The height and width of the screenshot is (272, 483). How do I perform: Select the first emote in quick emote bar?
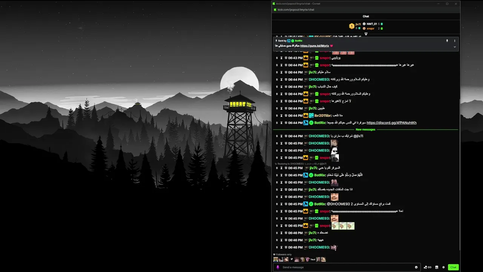276,260
